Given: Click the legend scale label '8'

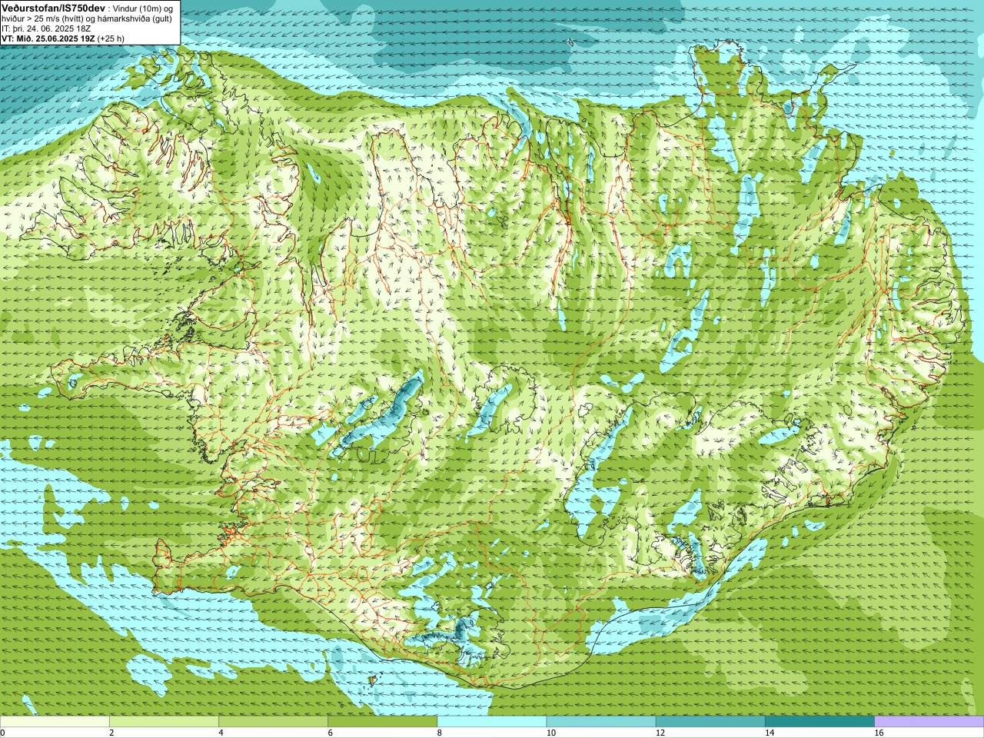Looking at the screenshot, I should click(440, 733).
